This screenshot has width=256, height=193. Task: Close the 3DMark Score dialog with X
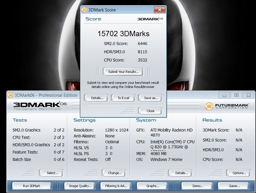160,10
